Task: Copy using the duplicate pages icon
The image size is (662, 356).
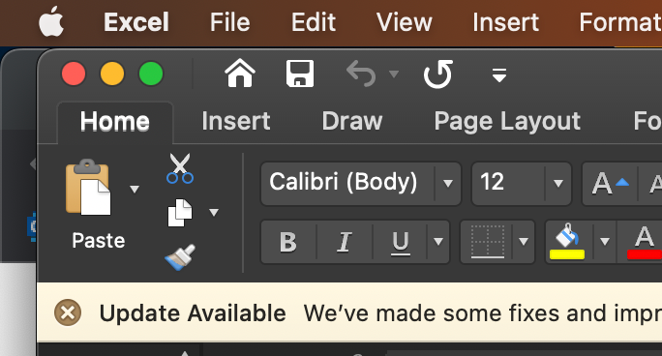Action: click(180, 212)
